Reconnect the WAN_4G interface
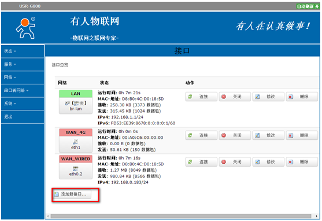The image size is (322, 221). 201,135
